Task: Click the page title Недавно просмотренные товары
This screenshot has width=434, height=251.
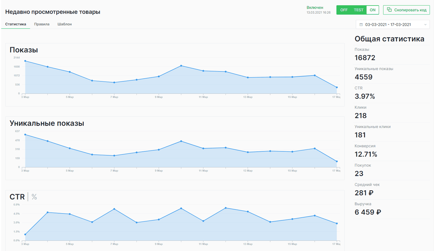Action: click(x=53, y=12)
